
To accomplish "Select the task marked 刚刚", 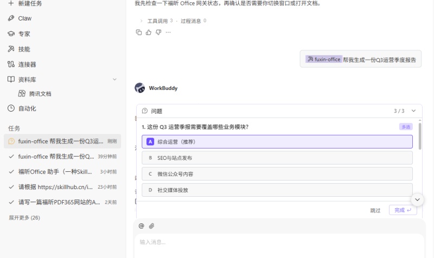I will (x=62, y=141).
